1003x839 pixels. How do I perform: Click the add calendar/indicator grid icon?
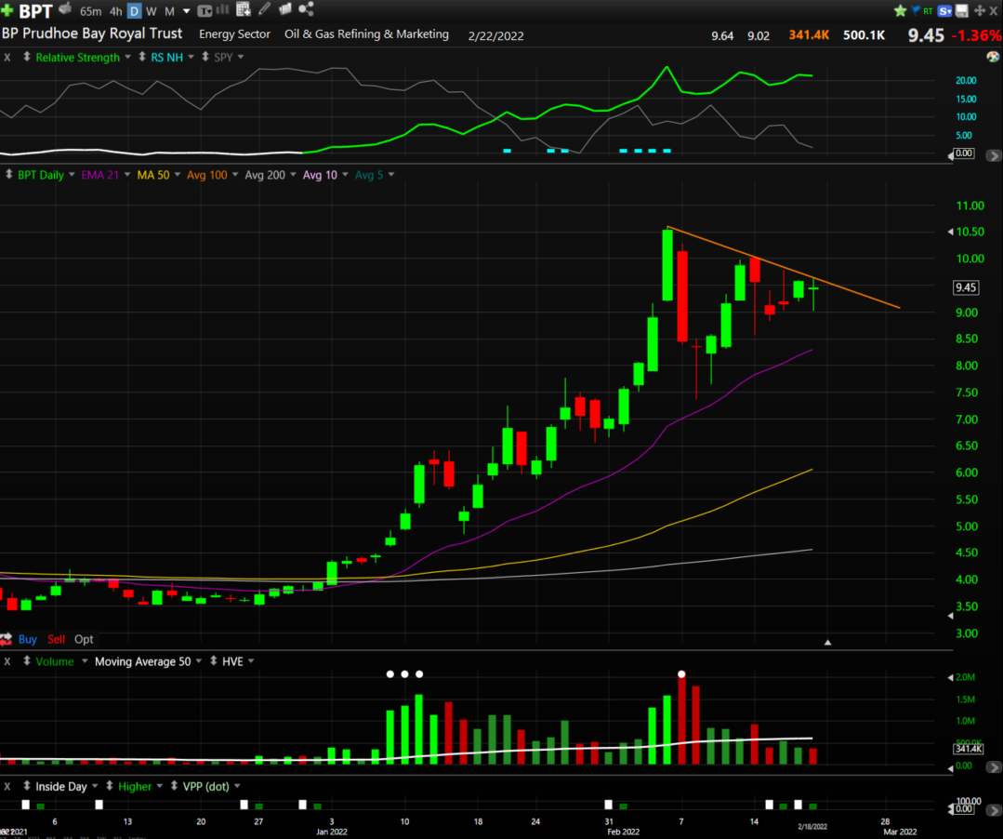243,9
